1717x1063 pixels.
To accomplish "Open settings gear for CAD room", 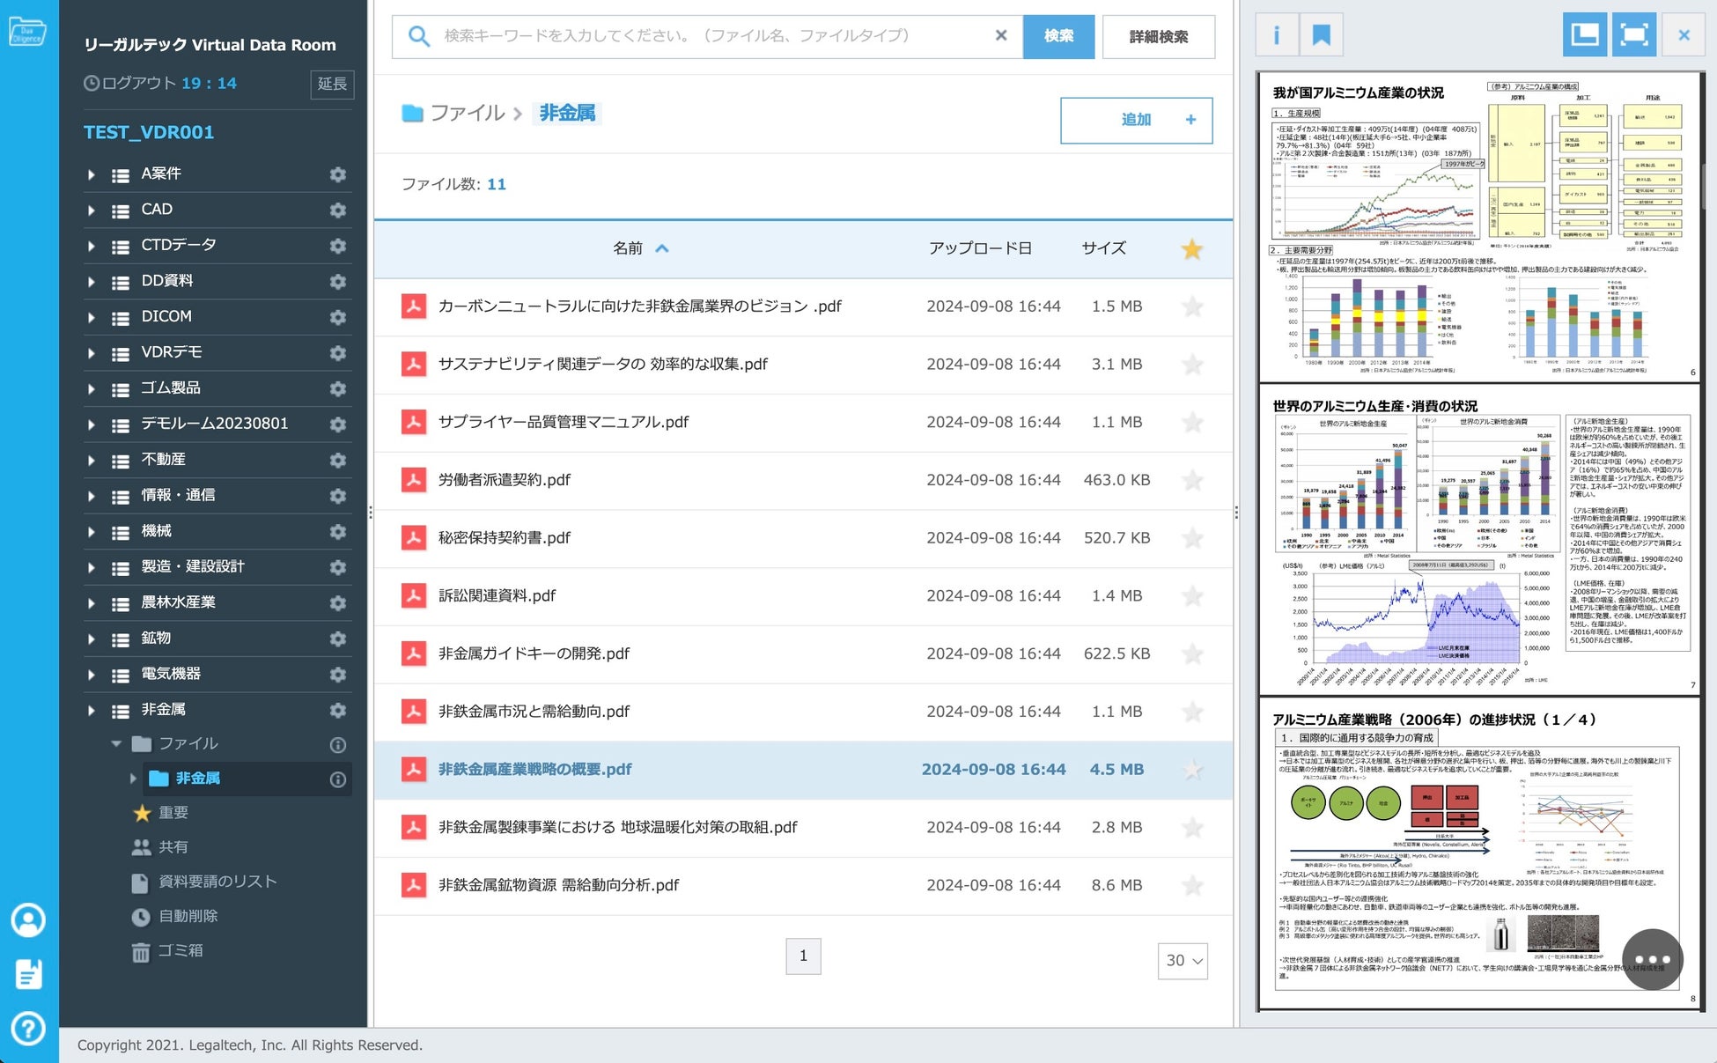I will [x=337, y=210].
